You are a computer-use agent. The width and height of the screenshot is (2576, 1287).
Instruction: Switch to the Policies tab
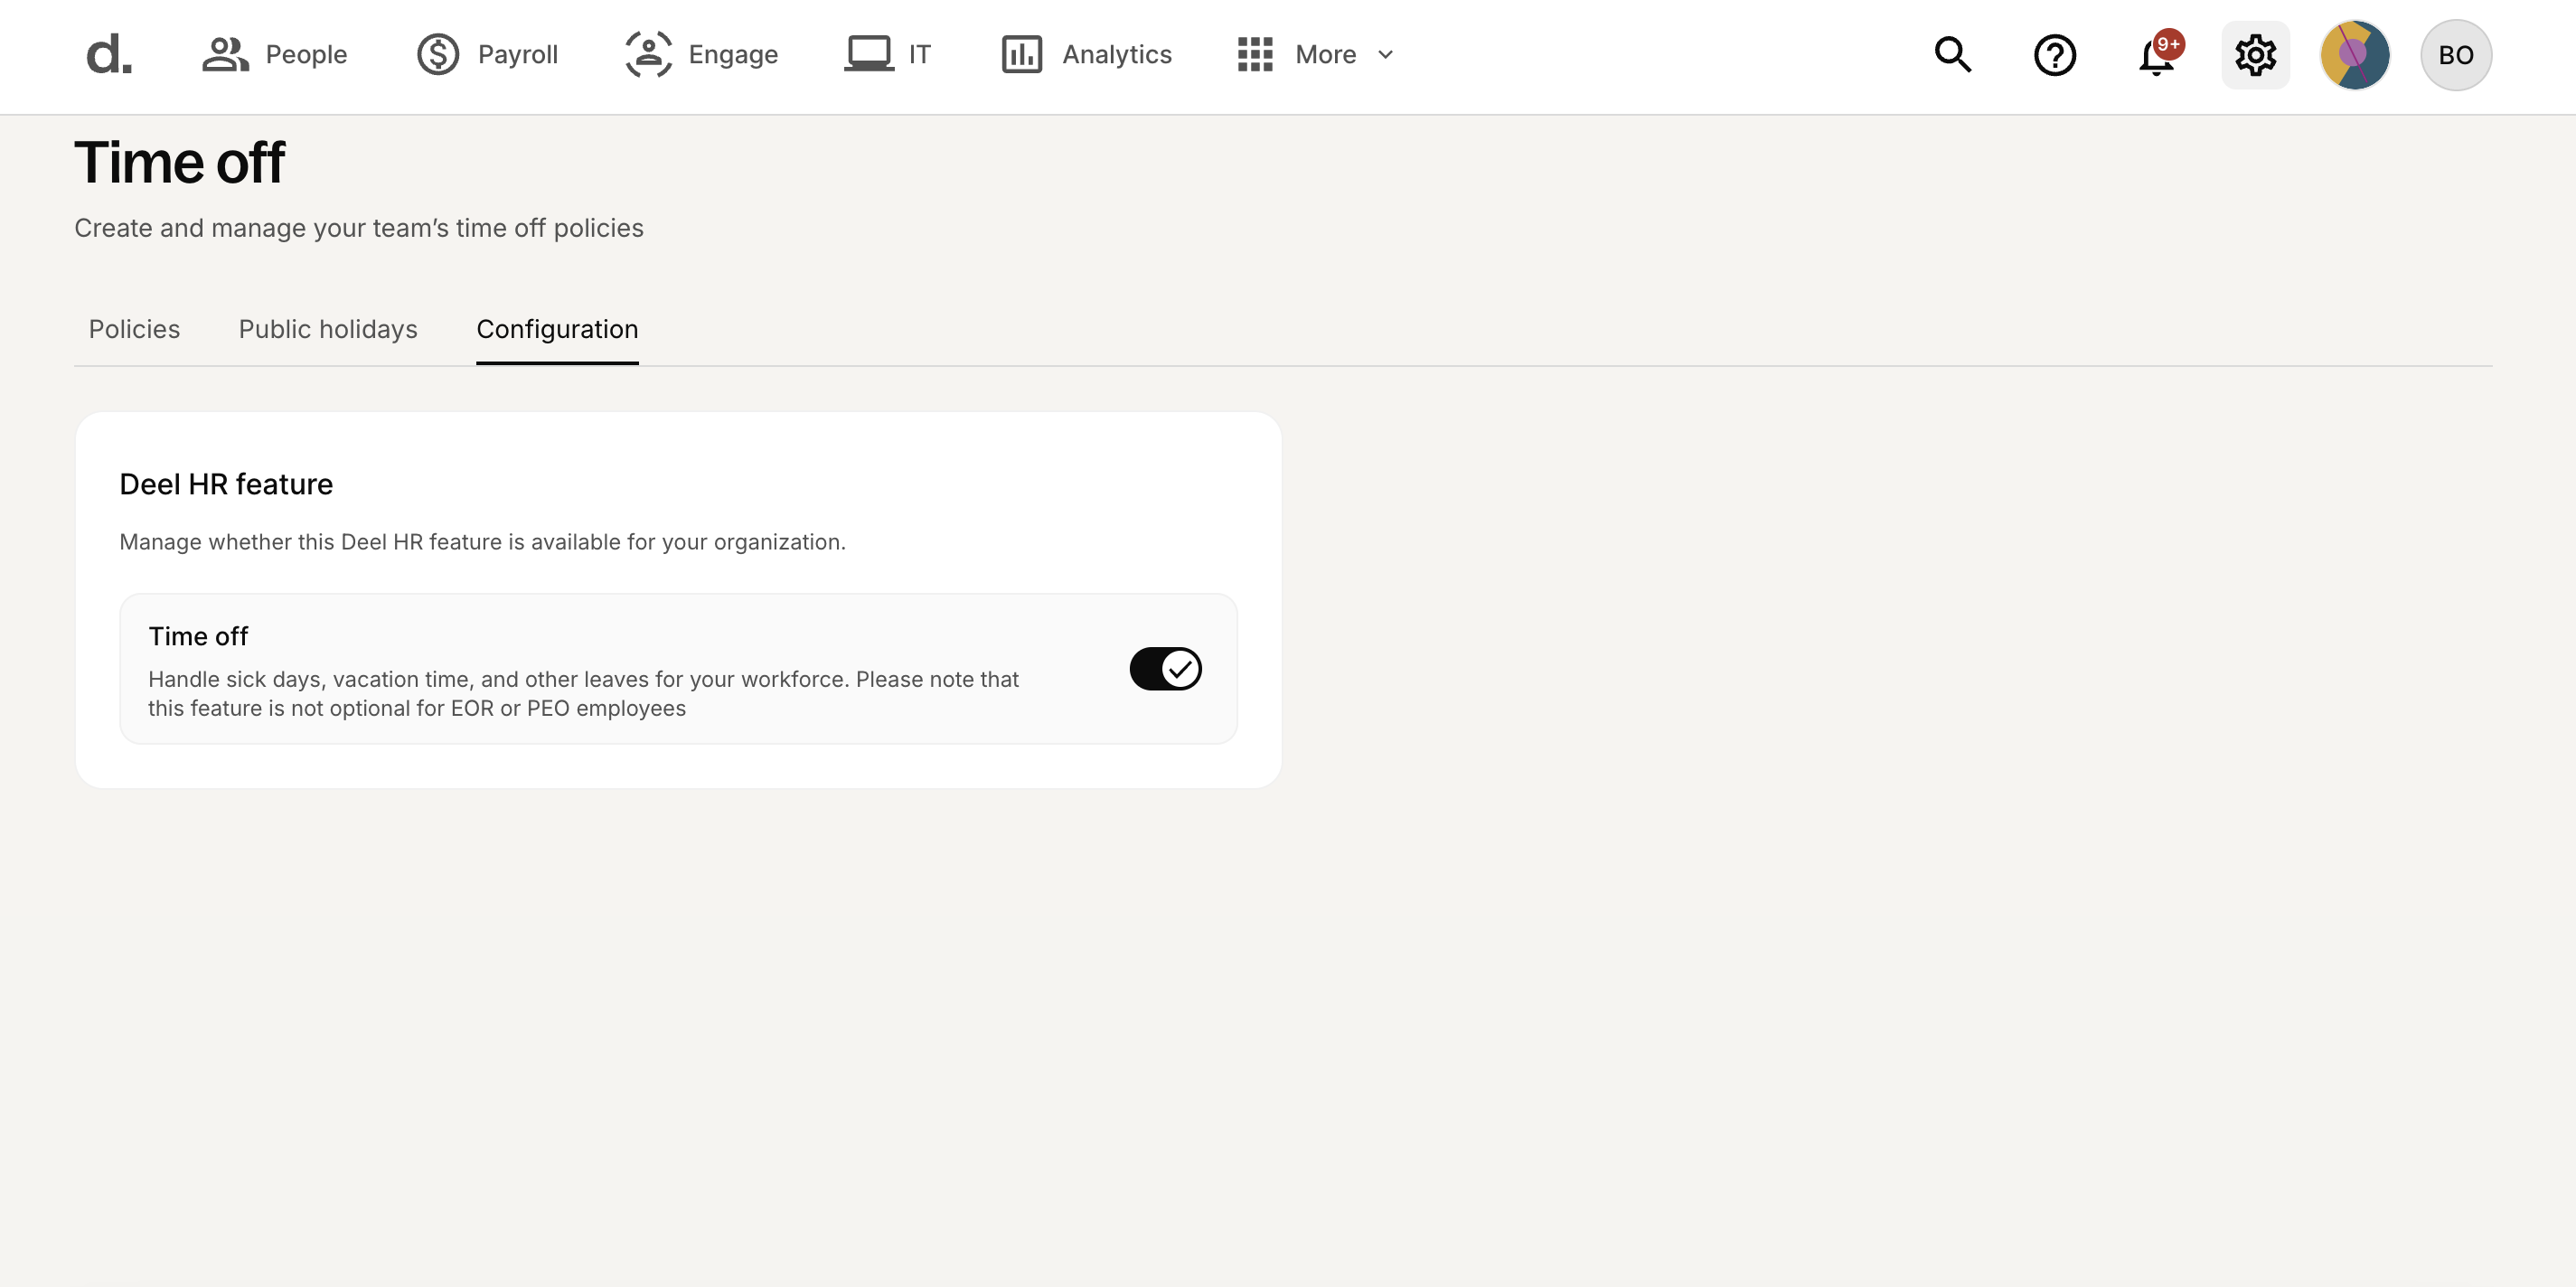(x=134, y=330)
